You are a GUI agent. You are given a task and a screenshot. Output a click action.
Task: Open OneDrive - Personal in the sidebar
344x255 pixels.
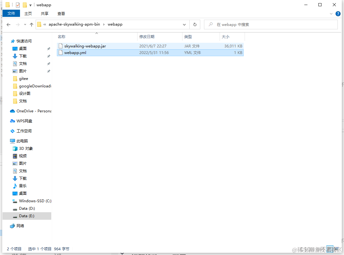34,111
